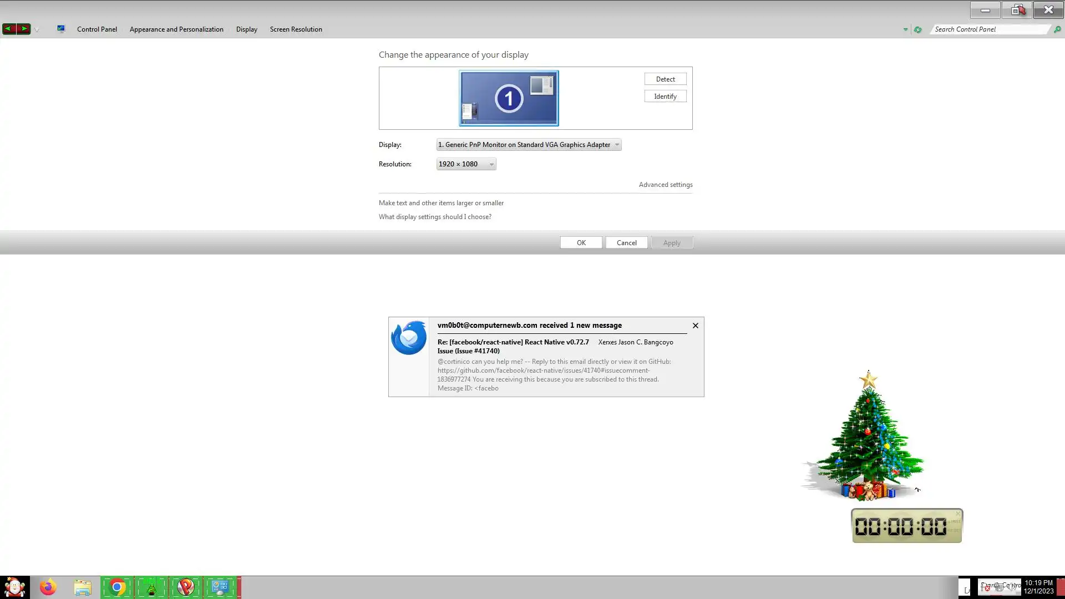
Task: Click the search magnifier icon
Action: 1057,29
